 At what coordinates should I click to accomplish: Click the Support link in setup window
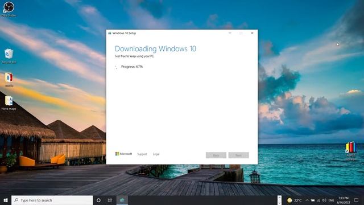pyautogui.click(x=142, y=154)
